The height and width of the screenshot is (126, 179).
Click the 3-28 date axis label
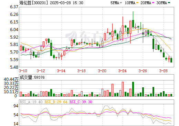point(163,71)
